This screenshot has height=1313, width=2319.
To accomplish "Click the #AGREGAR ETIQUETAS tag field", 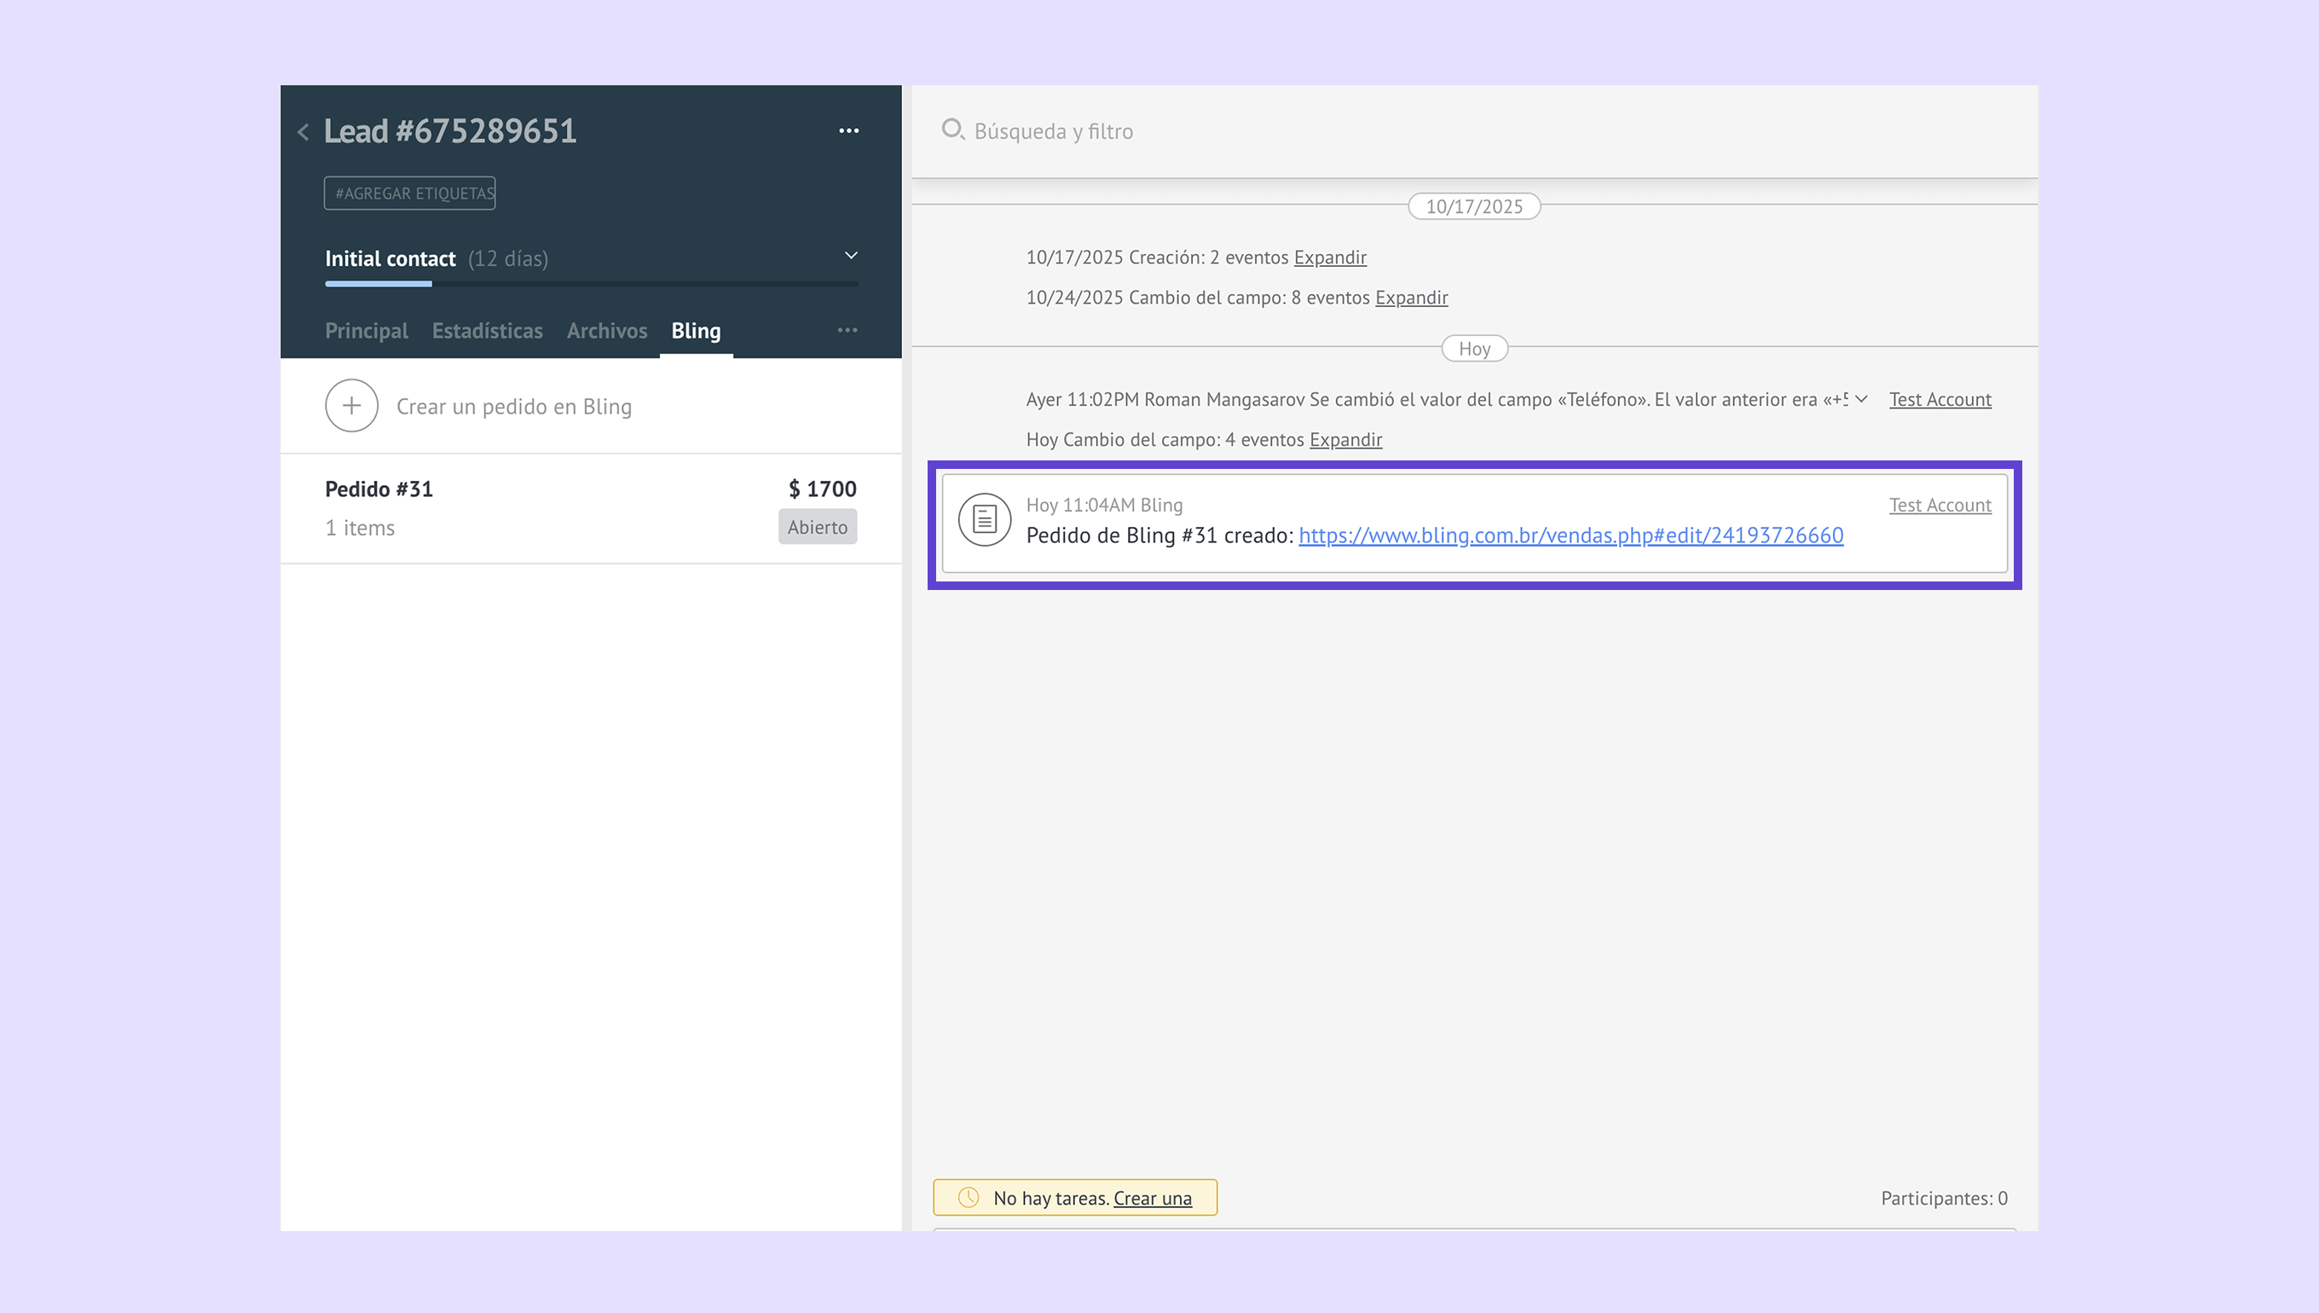I will pos(410,193).
